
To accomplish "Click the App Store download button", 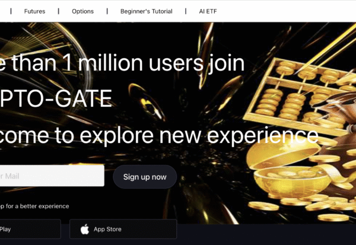I will pyautogui.click(x=123, y=229).
